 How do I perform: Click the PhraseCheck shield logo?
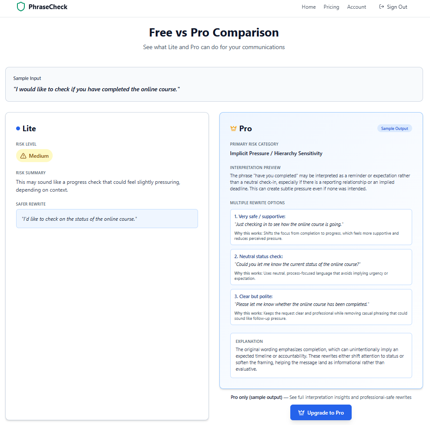tap(21, 7)
